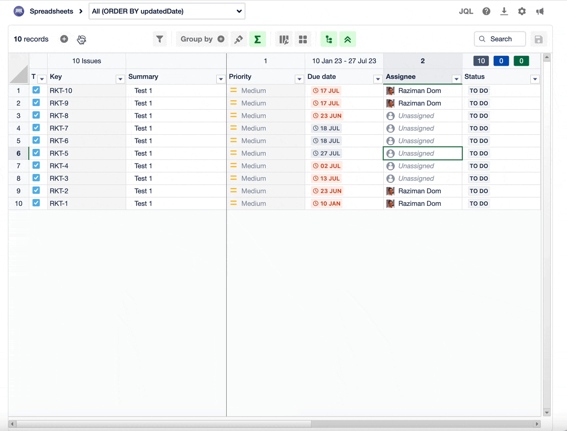Expand the Due date column filter arrow
Image resolution: width=567 pixels, height=431 pixels.
pos(377,79)
